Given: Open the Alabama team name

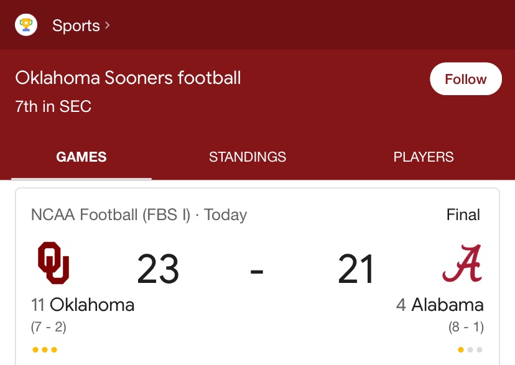Looking at the screenshot, I should tap(447, 305).
